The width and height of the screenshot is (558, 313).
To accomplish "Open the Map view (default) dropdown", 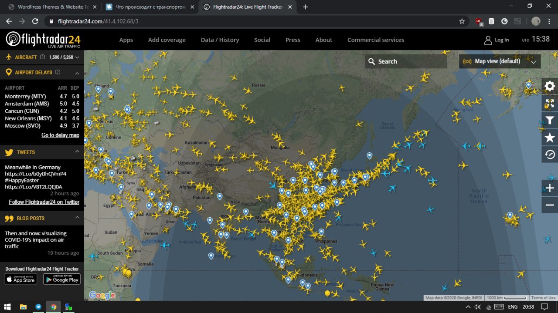I will [500, 61].
